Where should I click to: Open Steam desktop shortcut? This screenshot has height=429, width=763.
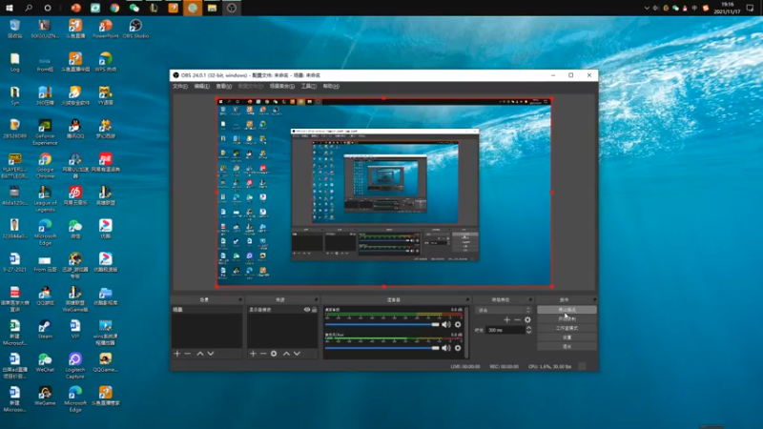pyautogui.click(x=45, y=329)
